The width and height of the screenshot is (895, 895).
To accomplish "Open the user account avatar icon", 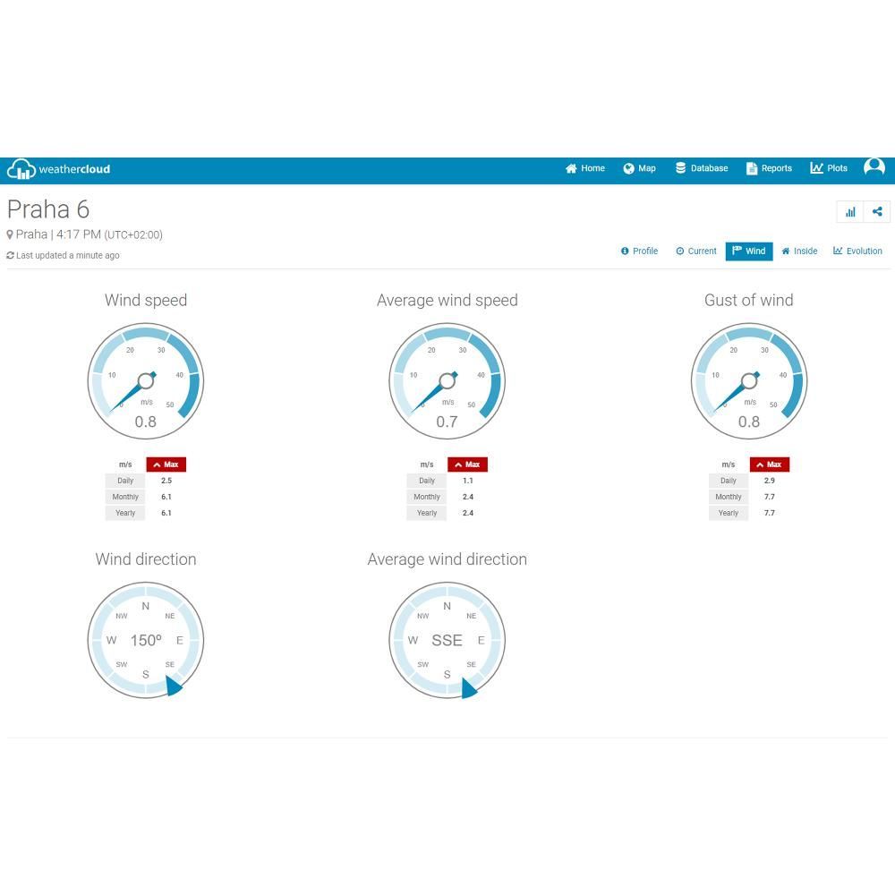I will click(x=874, y=167).
